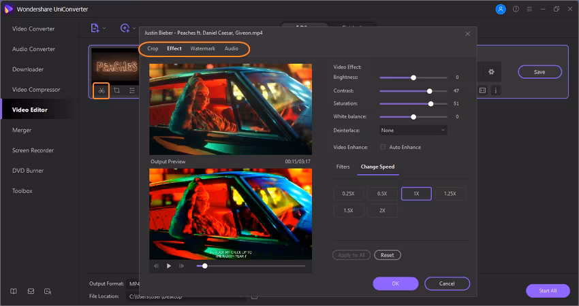The width and height of the screenshot is (579, 306).
Task: Click the Wondershare UniConverter logo
Action: 8,10
